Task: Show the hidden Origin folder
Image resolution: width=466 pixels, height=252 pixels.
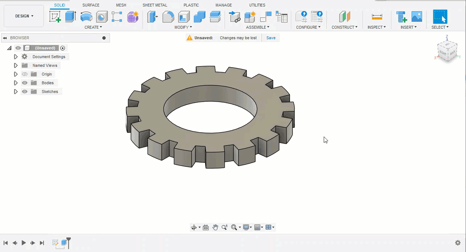Action: point(25,74)
